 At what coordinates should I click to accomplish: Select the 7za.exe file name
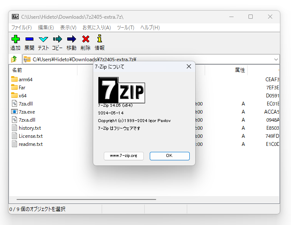point(27,112)
